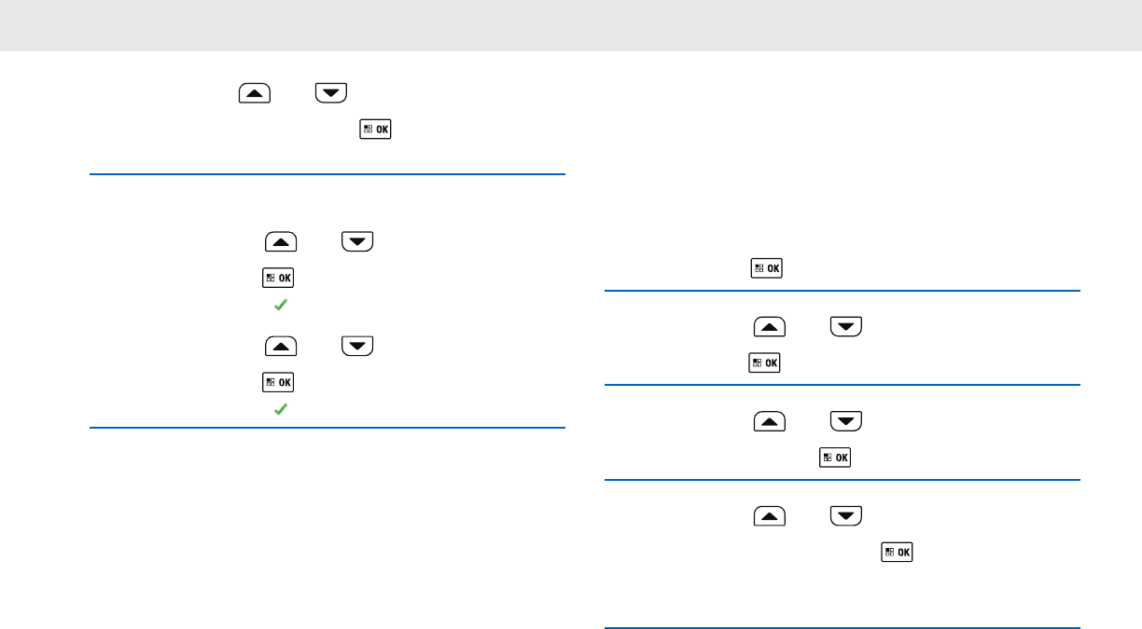Click the topmost up arrow in left column
This screenshot has height=629, width=1142.
(x=255, y=92)
